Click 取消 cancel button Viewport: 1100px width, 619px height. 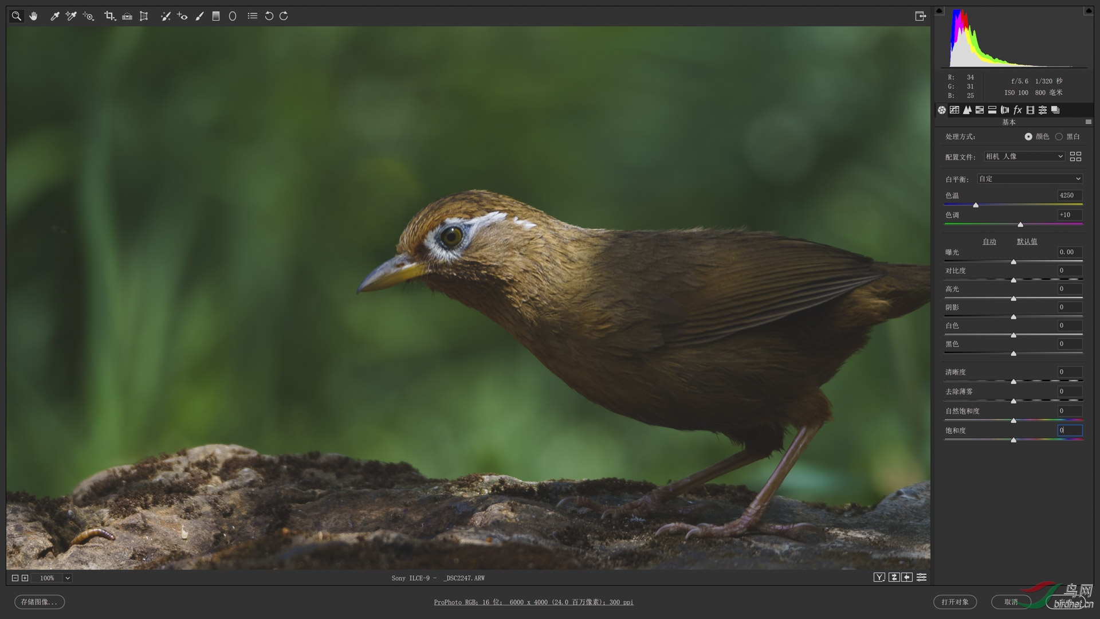pyautogui.click(x=1011, y=602)
